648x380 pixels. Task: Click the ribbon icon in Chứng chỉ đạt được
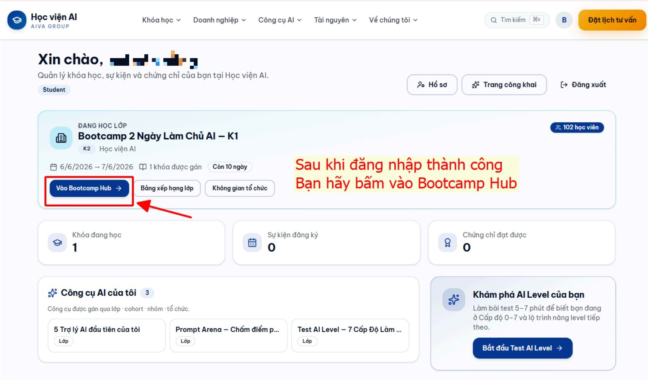click(448, 243)
